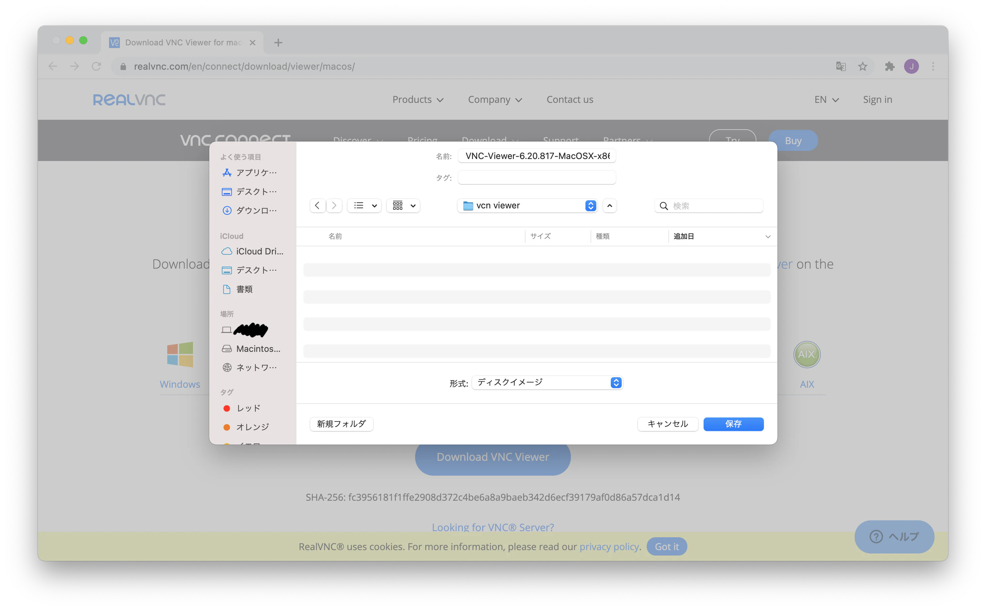Open the vcn viewer folder location popup

coord(528,206)
